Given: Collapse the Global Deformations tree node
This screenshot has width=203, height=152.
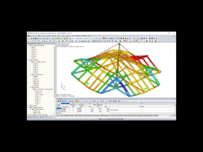Looking at the screenshot, I should (x=28, y=46).
